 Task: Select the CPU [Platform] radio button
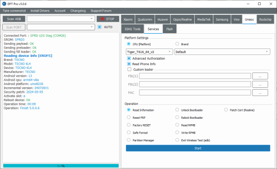pos(129,44)
